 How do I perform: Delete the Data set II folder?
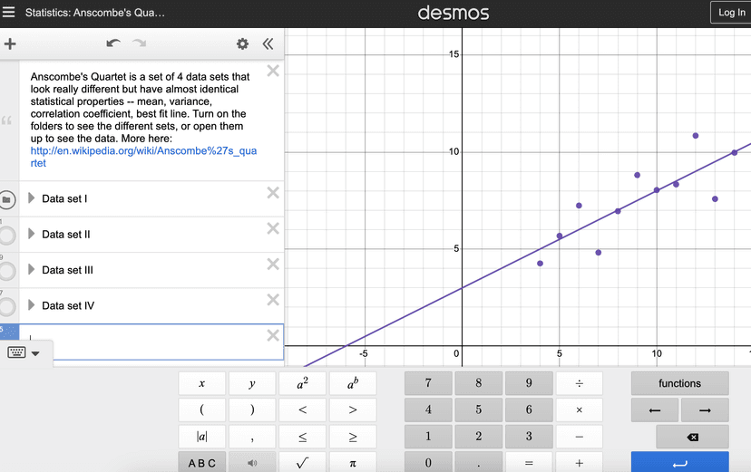(273, 228)
